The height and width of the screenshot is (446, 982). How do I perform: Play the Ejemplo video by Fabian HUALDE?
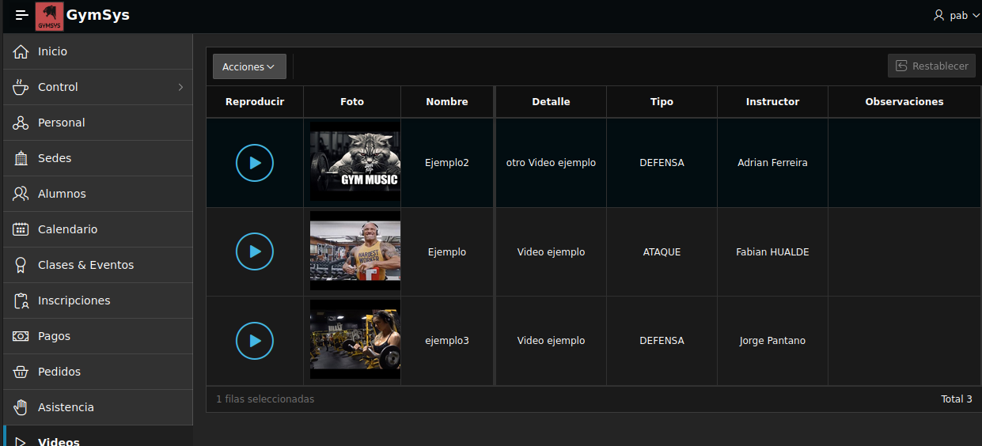(255, 251)
